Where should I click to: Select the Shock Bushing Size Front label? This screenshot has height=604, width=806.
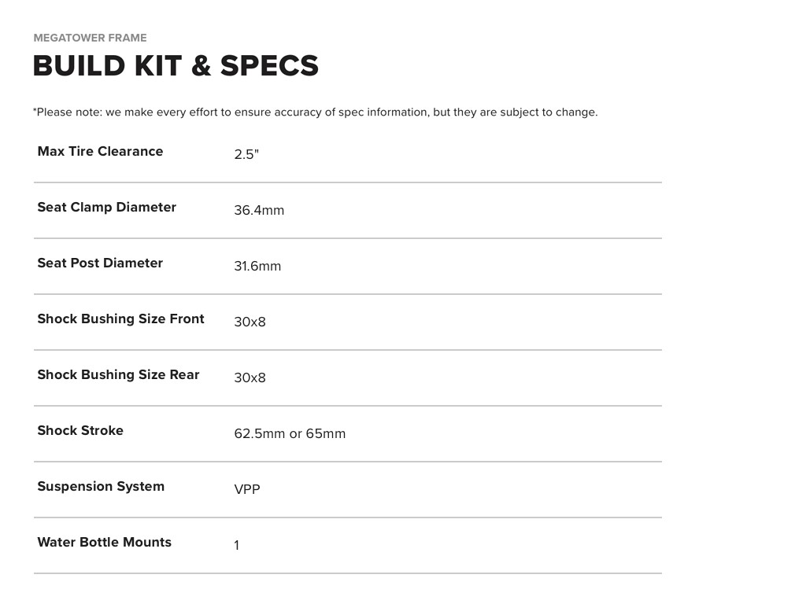coord(120,319)
